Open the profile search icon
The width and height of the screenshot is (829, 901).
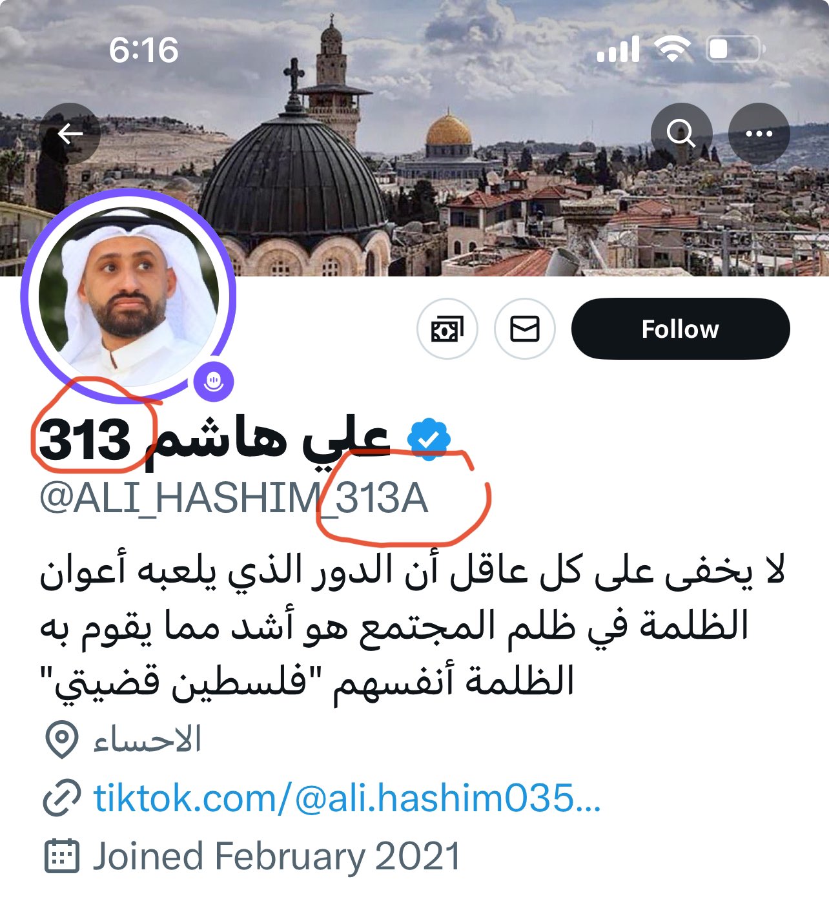(x=681, y=134)
